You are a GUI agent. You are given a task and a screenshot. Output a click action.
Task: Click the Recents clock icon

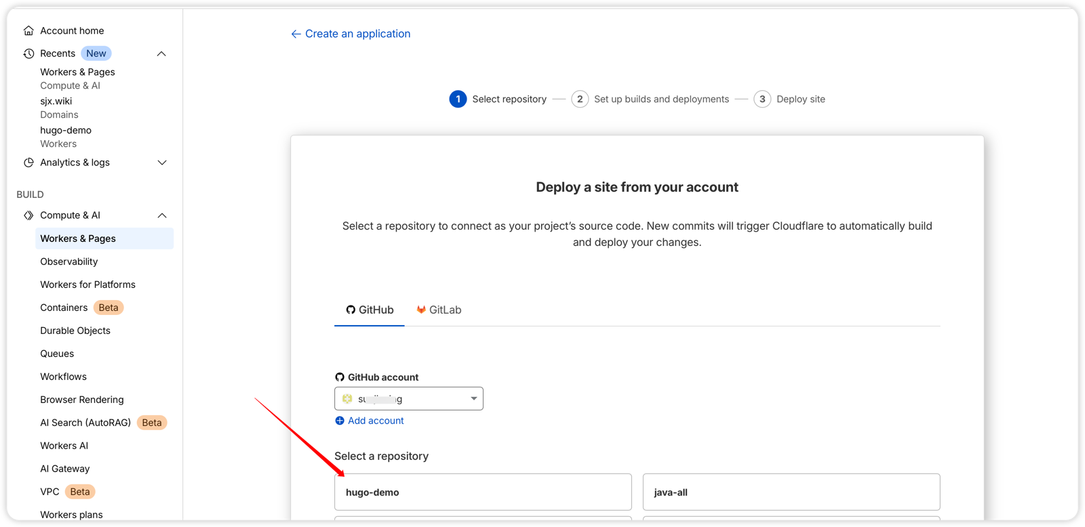click(28, 54)
